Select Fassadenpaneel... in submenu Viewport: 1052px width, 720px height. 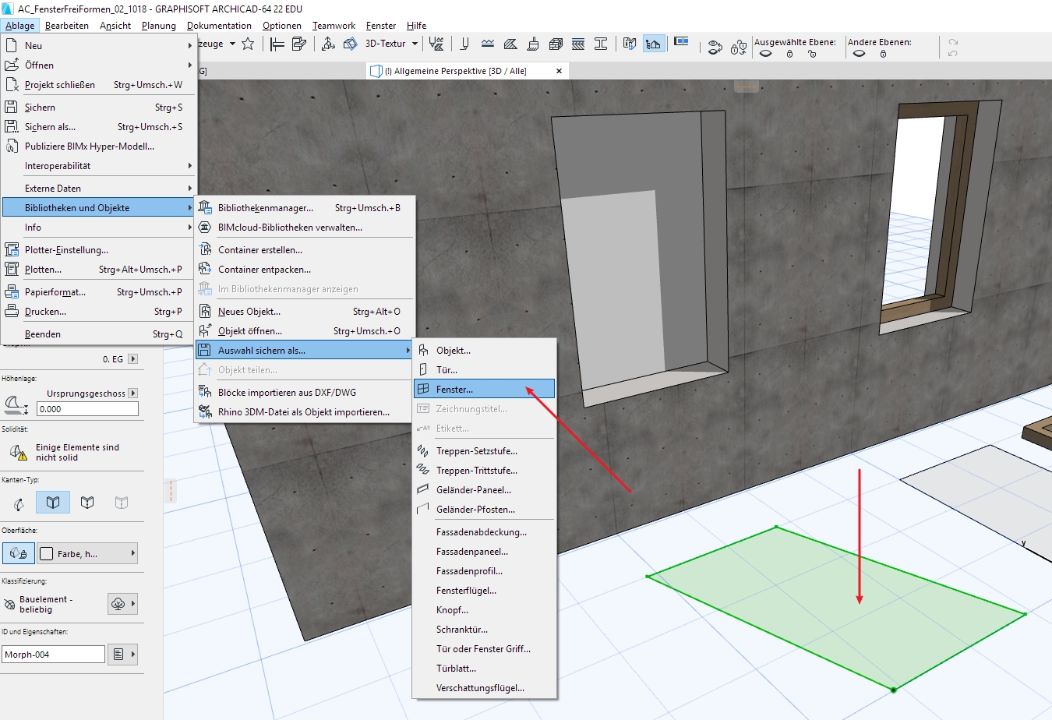484,551
